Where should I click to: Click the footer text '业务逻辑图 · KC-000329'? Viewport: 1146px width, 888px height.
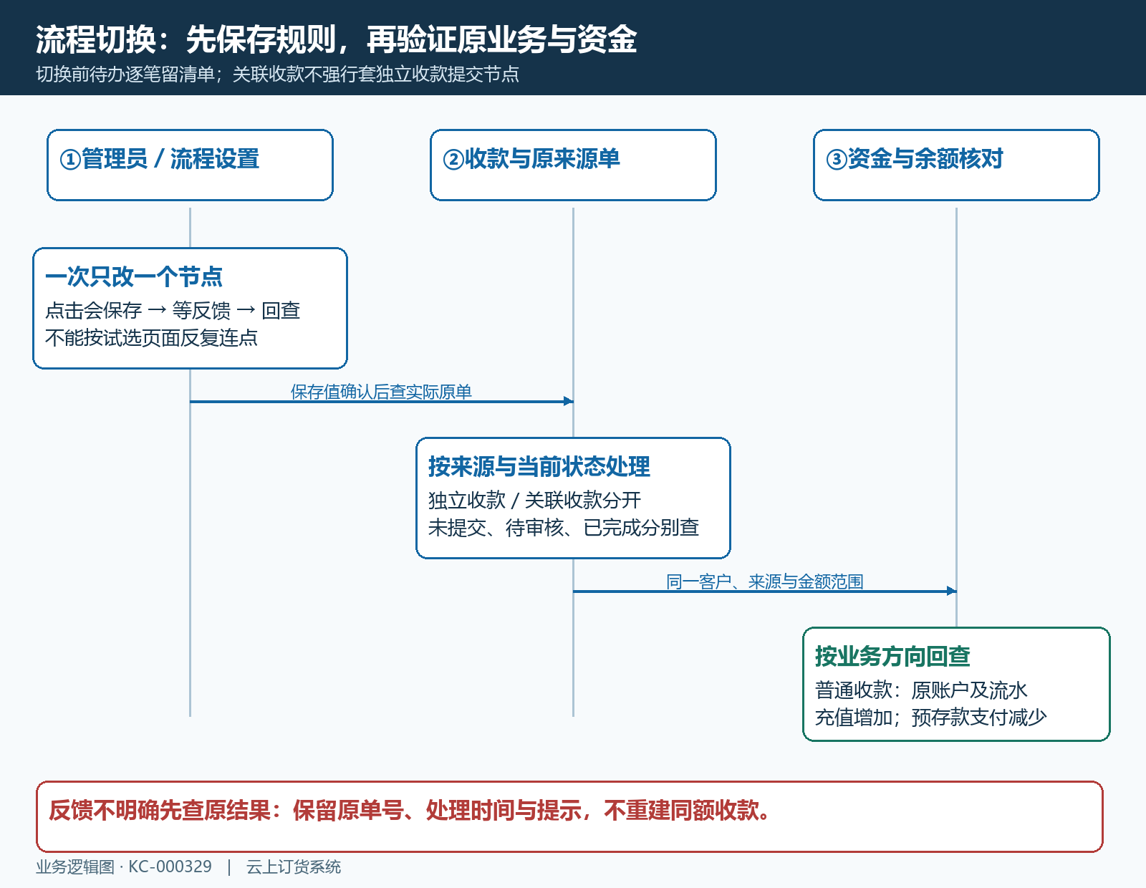pos(124,867)
